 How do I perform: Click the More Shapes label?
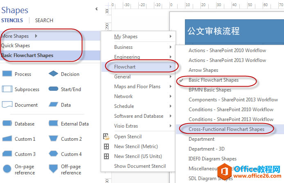[15, 36]
